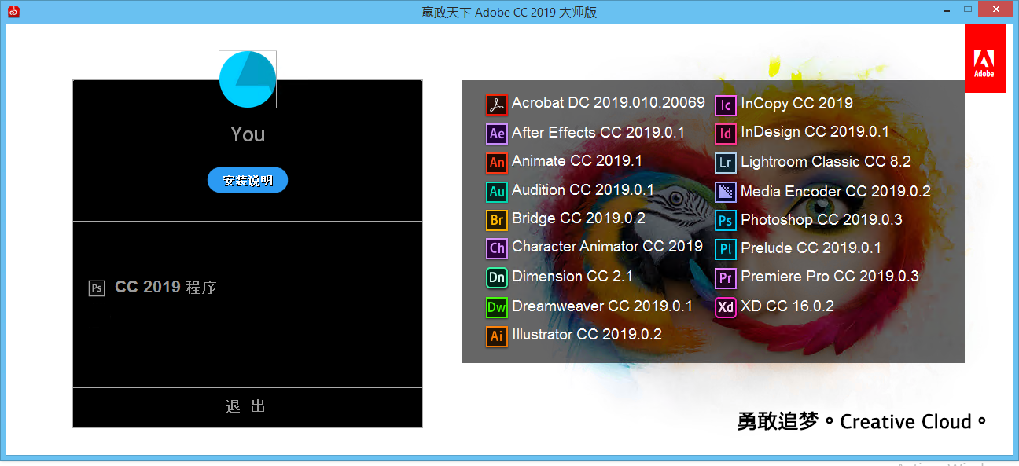Click the InDesign Id icon
The width and height of the screenshot is (1019, 466).
[726, 134]
